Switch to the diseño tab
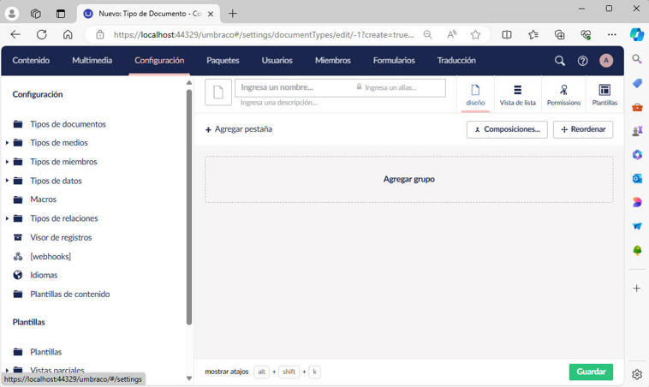Viewport: 649px width, 387px height. (x=475, y=95)
